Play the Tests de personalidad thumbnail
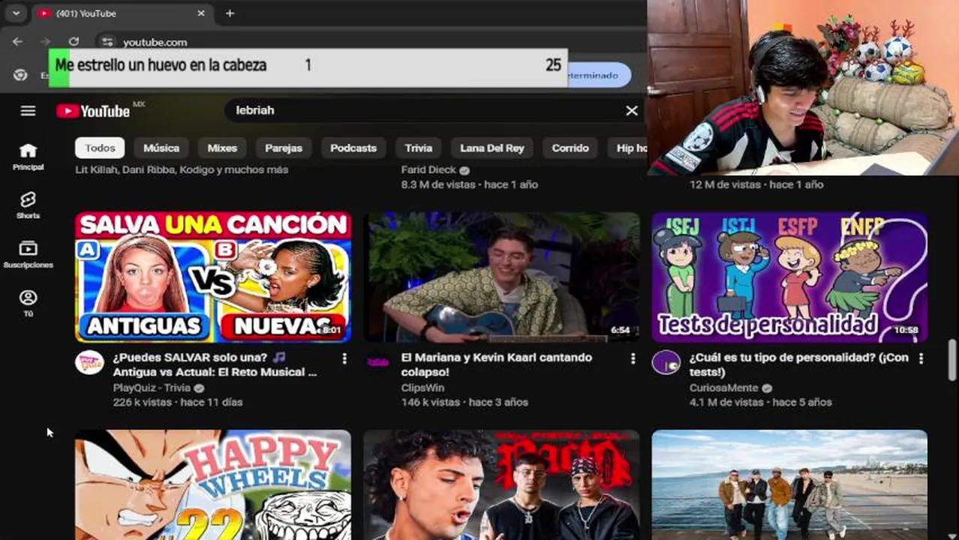 789,277
